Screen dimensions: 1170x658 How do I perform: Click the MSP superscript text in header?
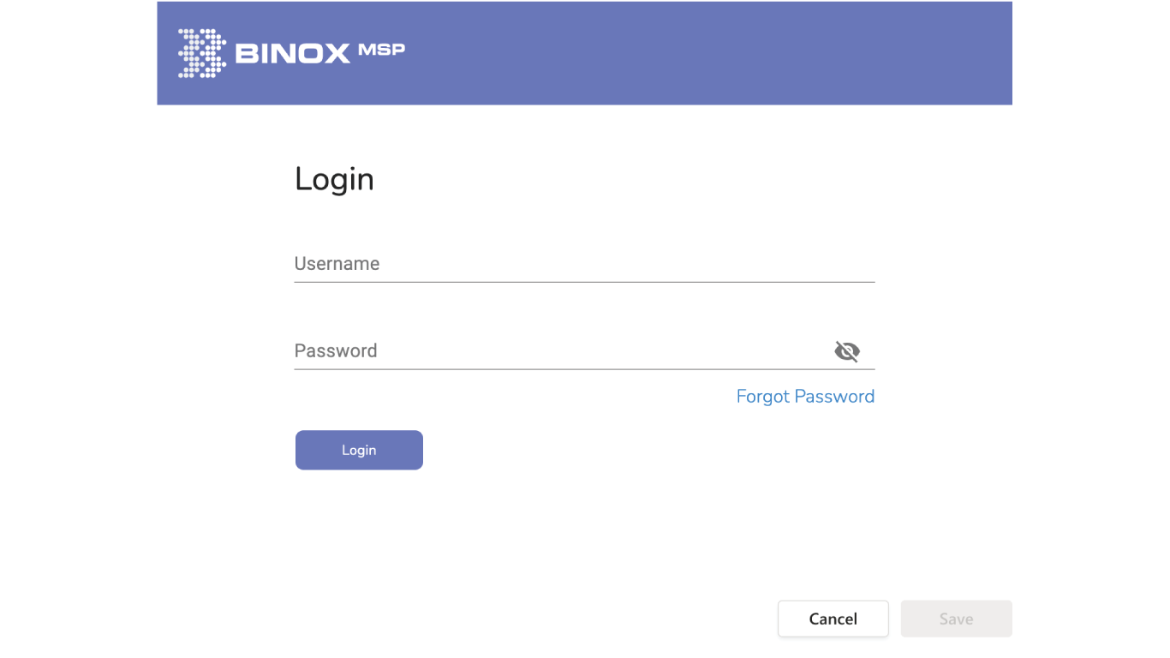(381, 50)
